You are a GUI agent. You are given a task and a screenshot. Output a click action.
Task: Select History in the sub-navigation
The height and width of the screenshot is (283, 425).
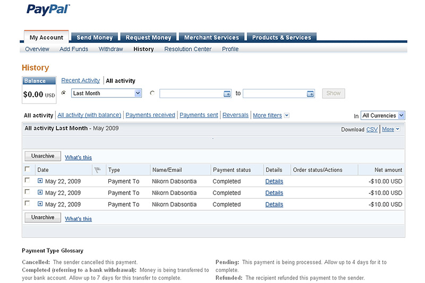coord(143,49)
